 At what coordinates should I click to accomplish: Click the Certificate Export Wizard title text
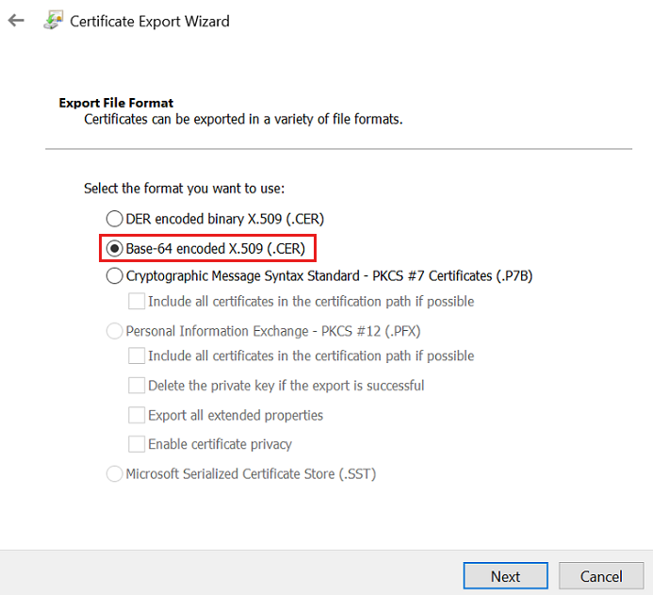point(150,22)
